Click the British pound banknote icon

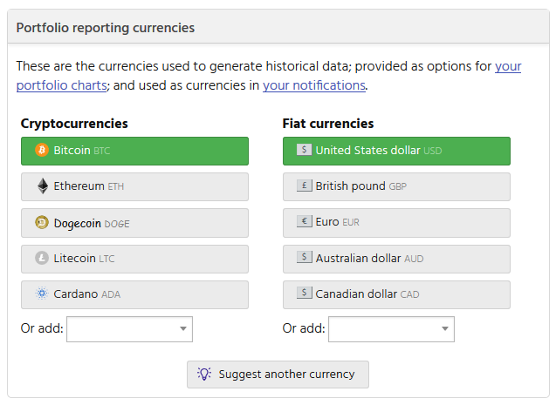point(304,186)
